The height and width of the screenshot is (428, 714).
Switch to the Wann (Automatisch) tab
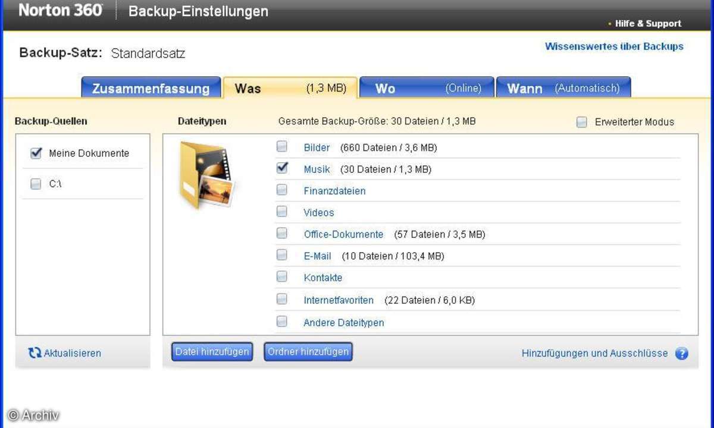coord(563,88)
